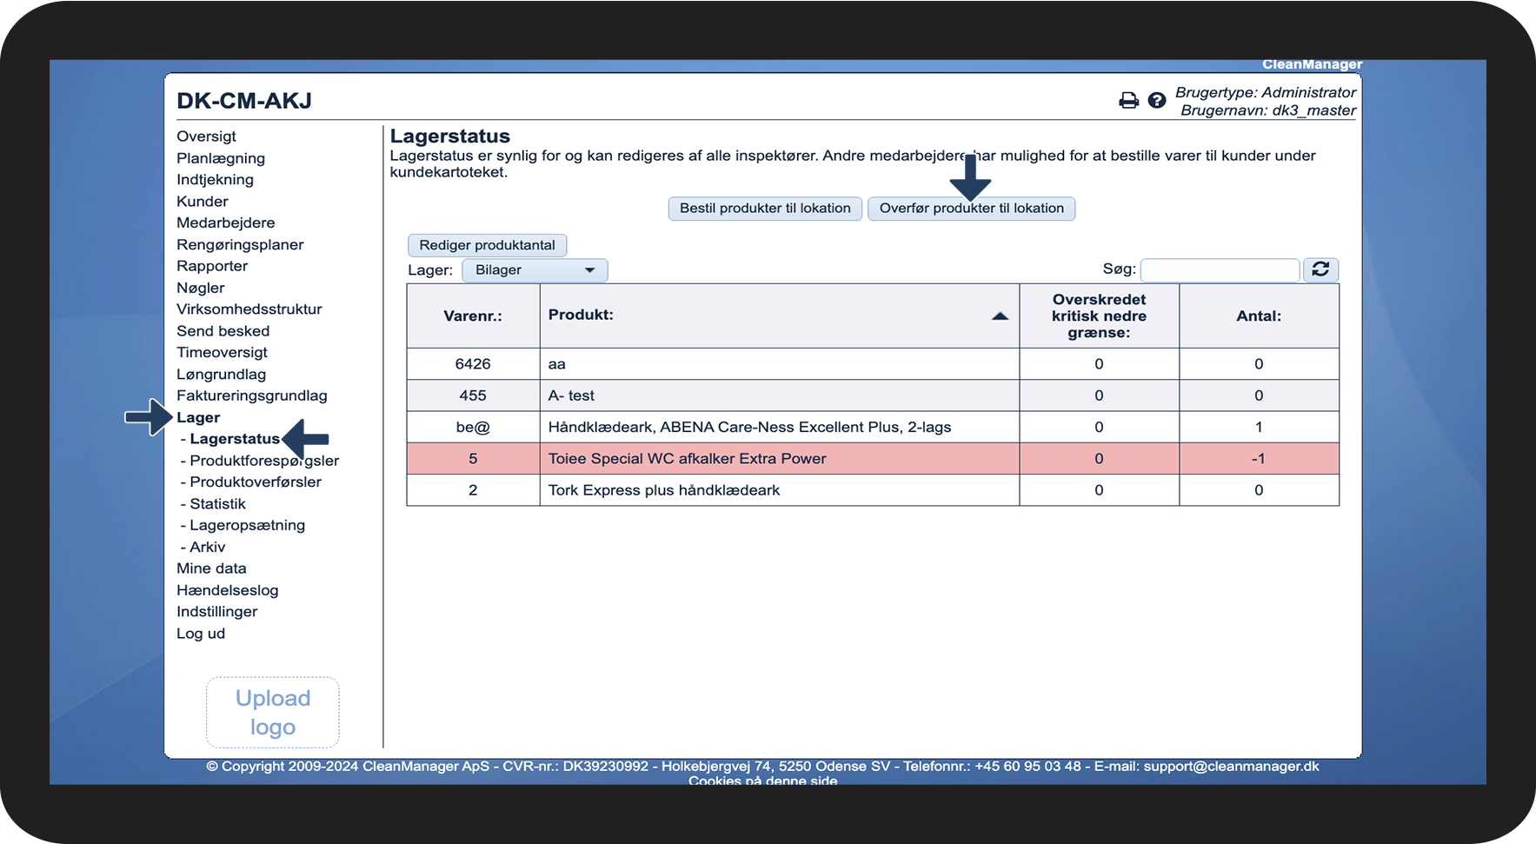Open Virksomhedsstruktur menu item

pos(249,309)
